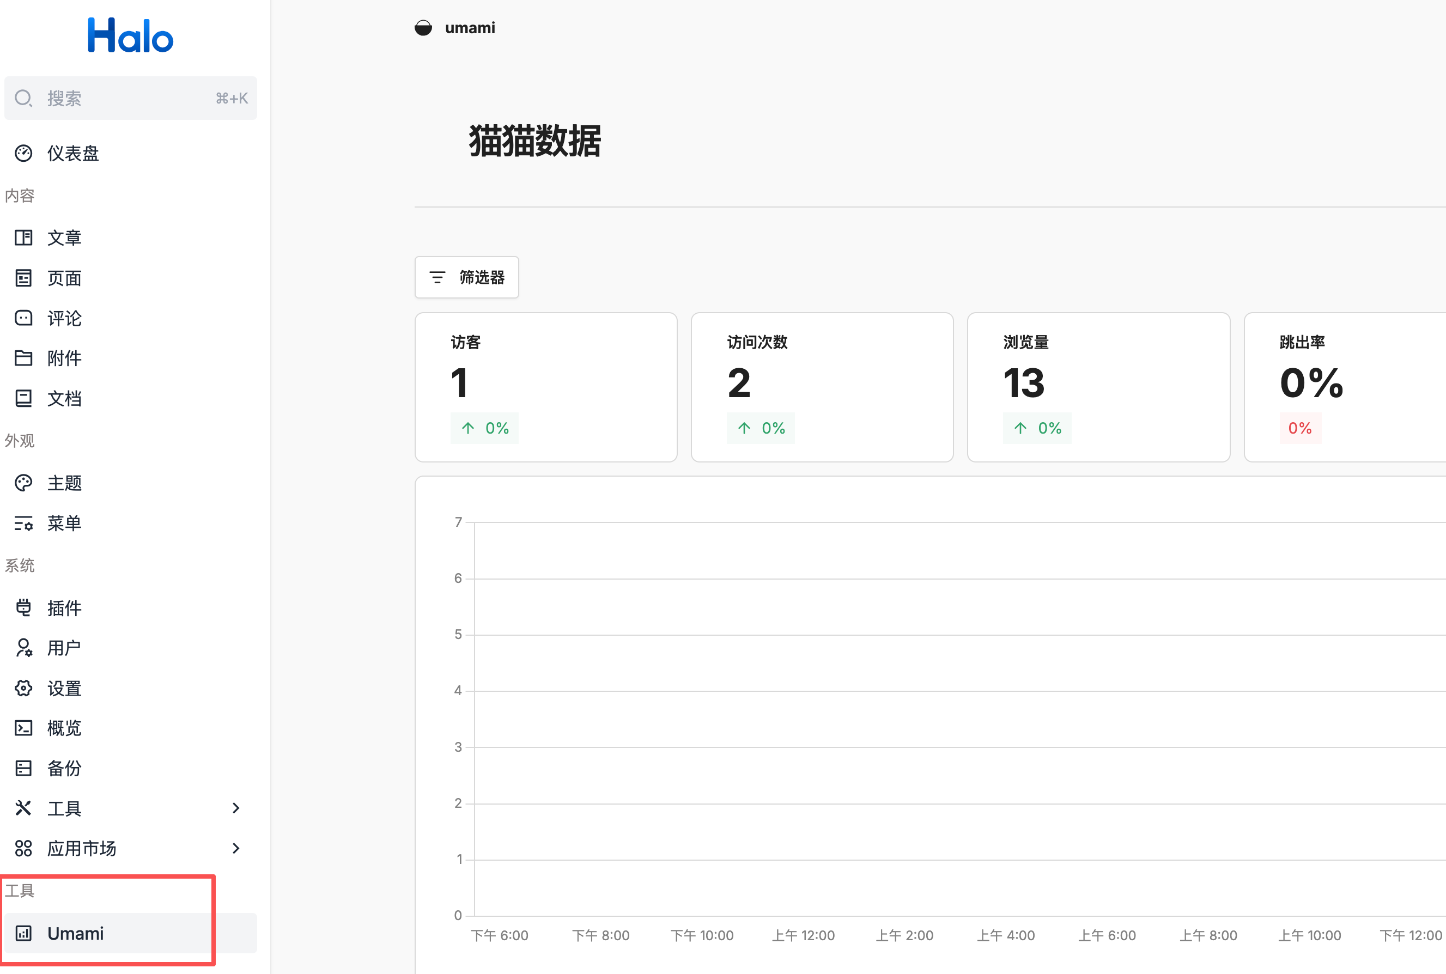Image resolution: width=1446 pixels, height=974 pixels.
Task: Click the attachments folder icon
Action: pyautogui.click(x=23, y=358)
